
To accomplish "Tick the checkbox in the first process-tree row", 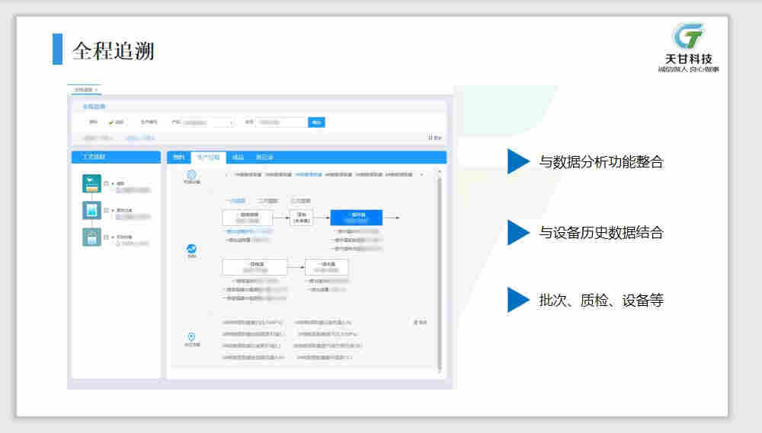I will (107, 183).
